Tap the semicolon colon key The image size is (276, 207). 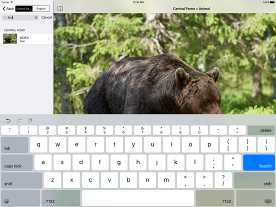[x=214, y=162]
